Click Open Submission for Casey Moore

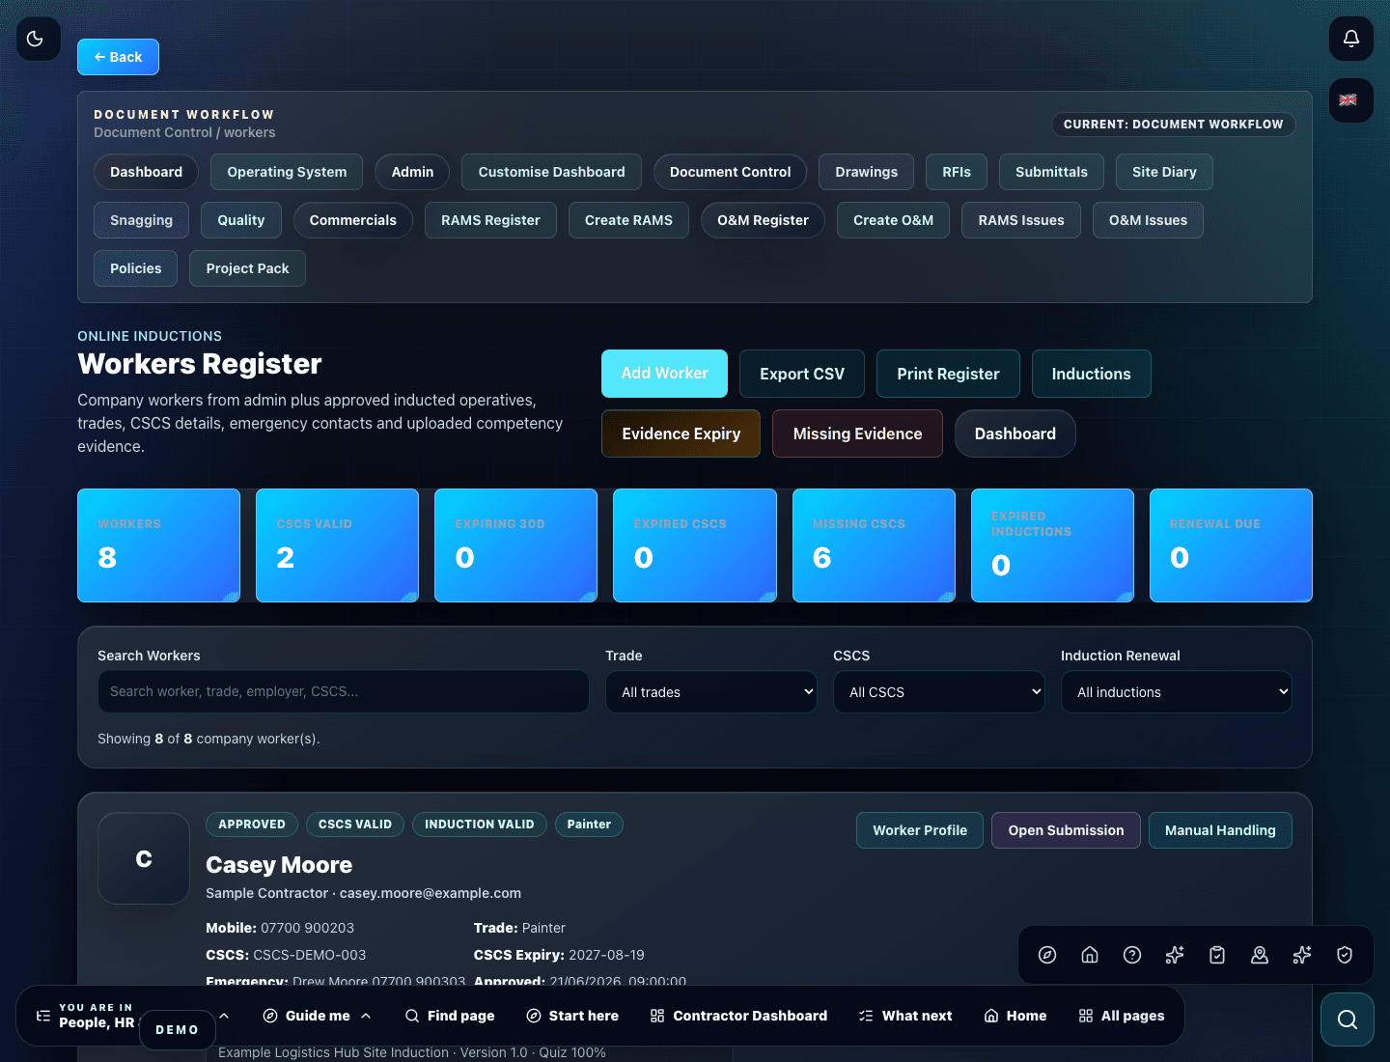point(1066,830)
